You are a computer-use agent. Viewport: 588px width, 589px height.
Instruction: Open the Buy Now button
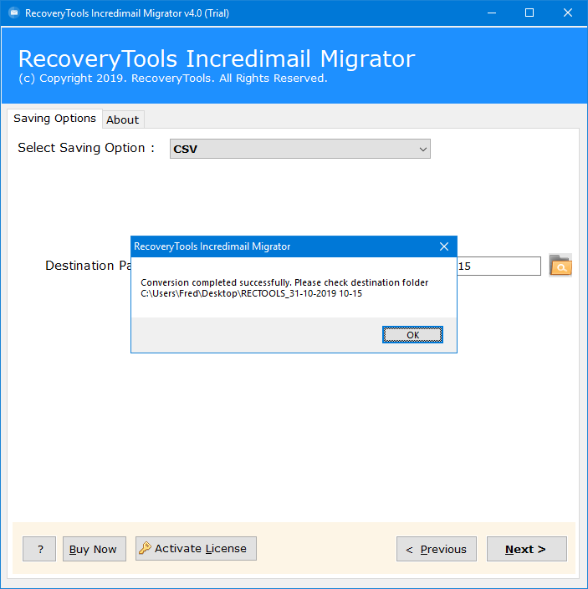click(95, 549)
